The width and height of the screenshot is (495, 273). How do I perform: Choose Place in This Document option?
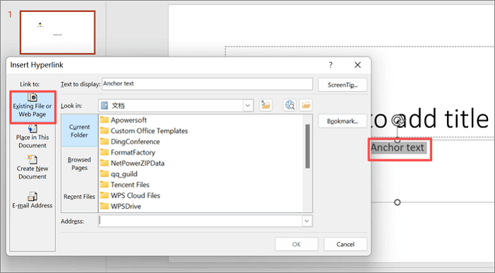click(33, 137)
